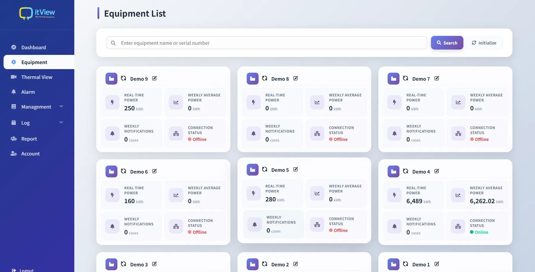Screen dimensions: 535x272
Task: Refresh the Demo 3 card
Action: [124, 264]
